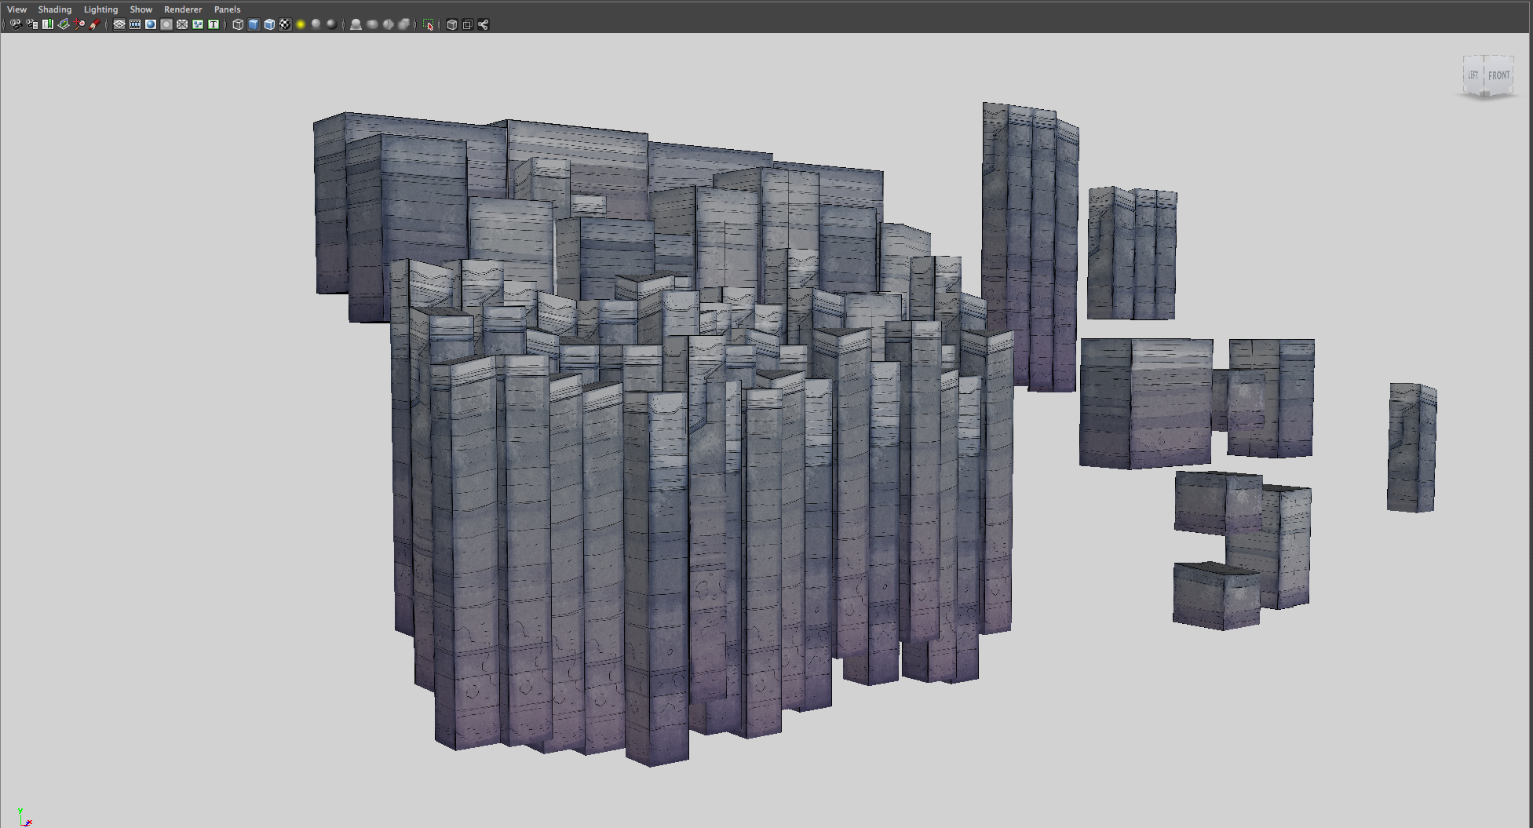Select the Grease Pencil tool
This screenshot has height=828, width=1533.
click(95, 24)
